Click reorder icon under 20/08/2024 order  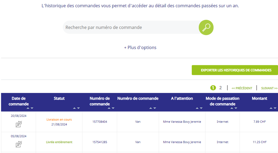[x=19, y=124]
